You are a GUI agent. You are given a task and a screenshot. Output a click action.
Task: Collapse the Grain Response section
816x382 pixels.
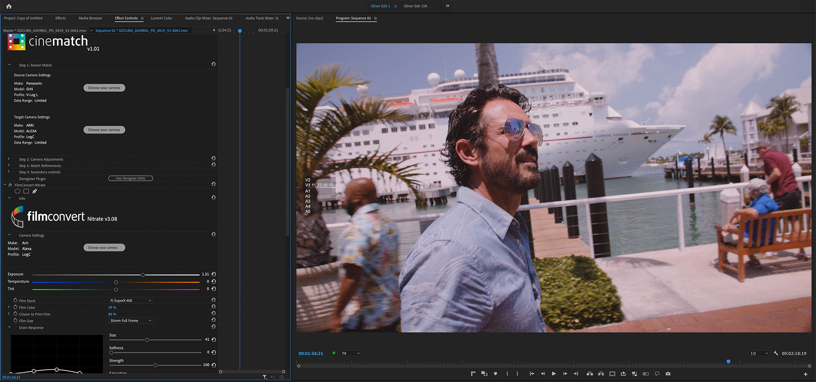pos(9,327)
